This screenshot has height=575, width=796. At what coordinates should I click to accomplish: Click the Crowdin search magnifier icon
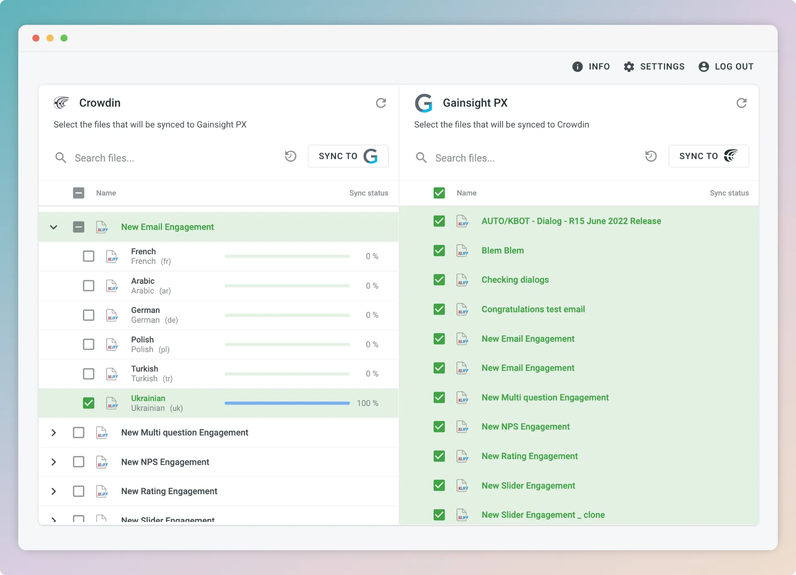tap(61, 157)
